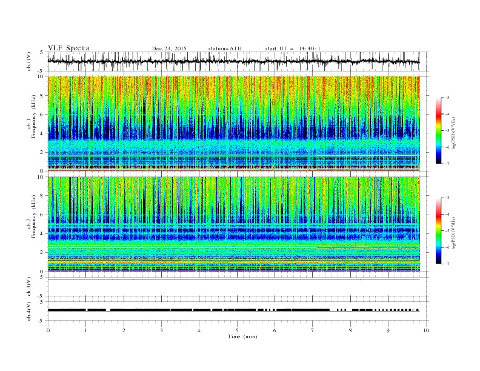Image resolution: width=480 pixels, height=371 pixels.
Task: Click the "start UT = 14:40:1" text
Action: (x=293, y=48)
